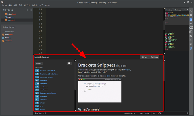194x116 pixels.
Task: Click the FN badge for function
Action: click(37, 109)
